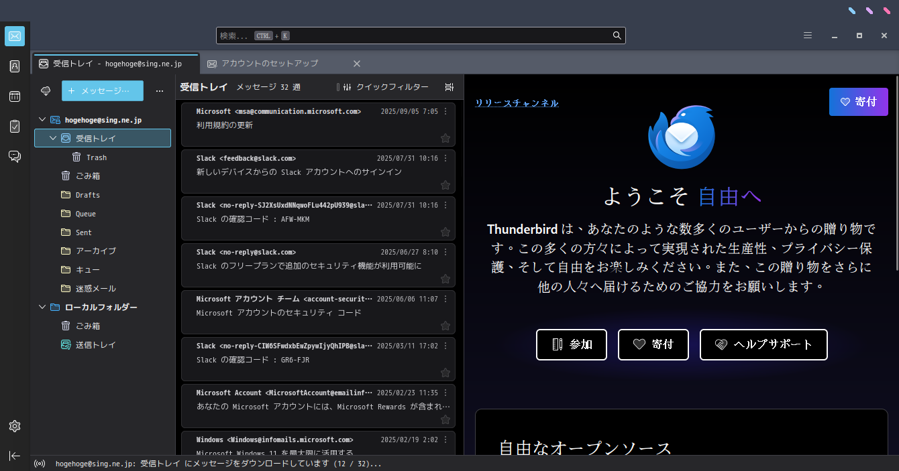Star the Microsoft アカウントのセキュリティ コード message

(x=445, y=326)
